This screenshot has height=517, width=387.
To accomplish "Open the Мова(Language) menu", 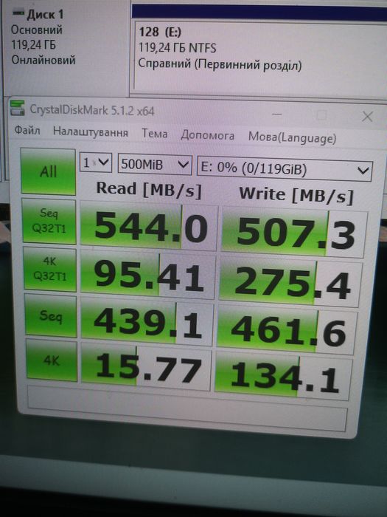I will coord(292,137).
